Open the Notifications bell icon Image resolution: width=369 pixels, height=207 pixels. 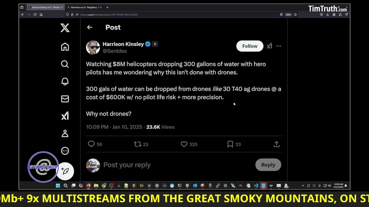click(x=65, y=82)
